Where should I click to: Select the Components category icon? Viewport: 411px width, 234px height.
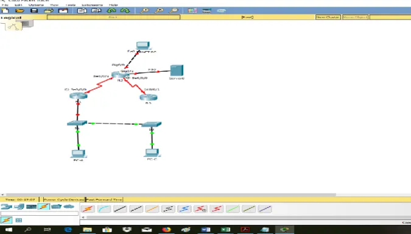pos(31,207)
